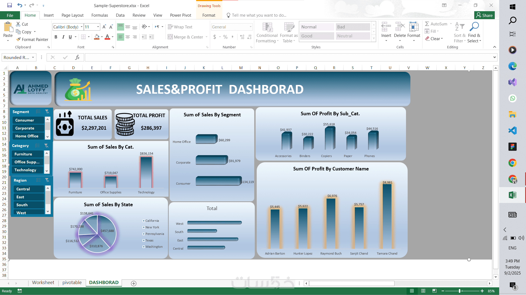Image resolution: width=526 pixels, height=295 pixels.
Task: Click the Format Painter icon
Action: tap(19, 40)
